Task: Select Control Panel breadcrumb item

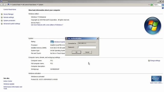Action: point(16,5)
